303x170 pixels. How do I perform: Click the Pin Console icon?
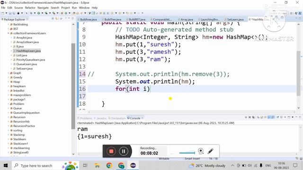(278, 117)
